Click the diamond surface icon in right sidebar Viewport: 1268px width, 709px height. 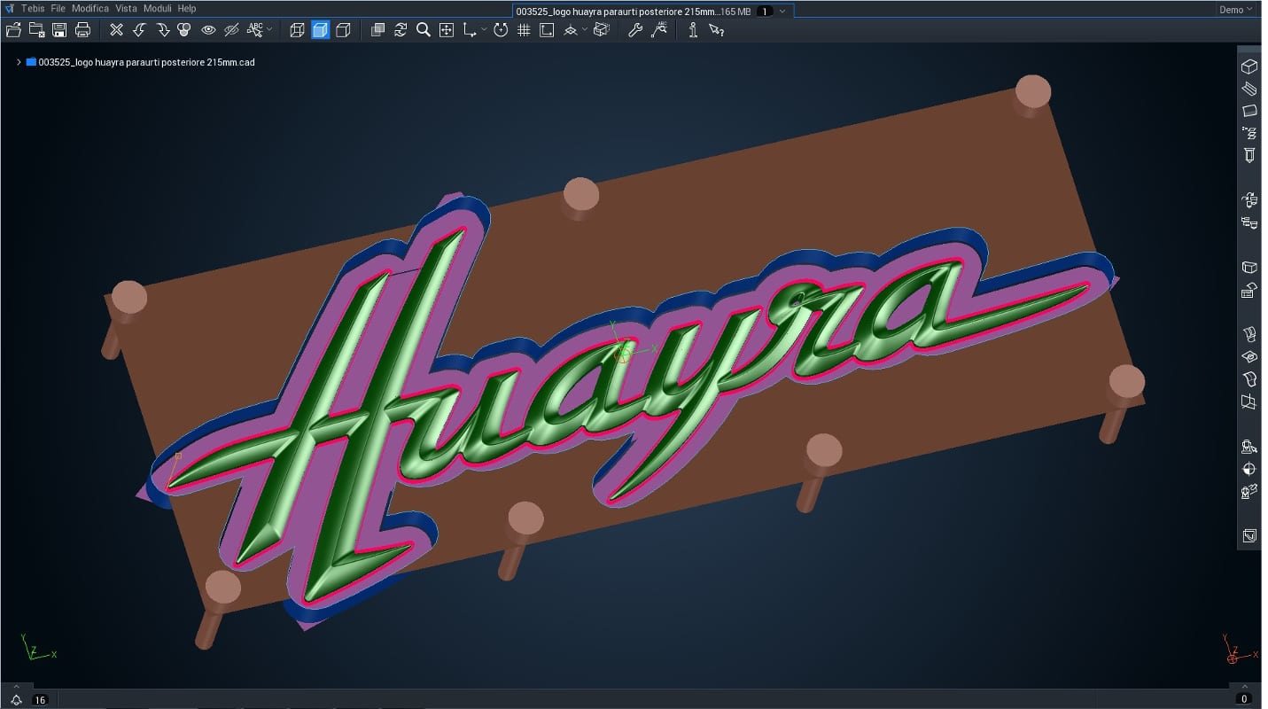(1249, 357)
